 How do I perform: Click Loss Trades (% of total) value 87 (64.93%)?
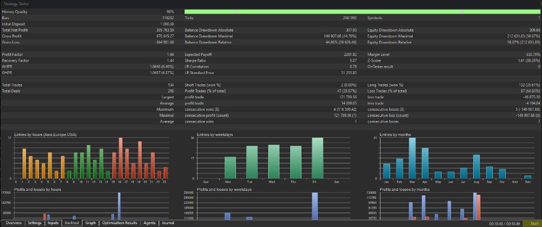(x=530, y=91)
